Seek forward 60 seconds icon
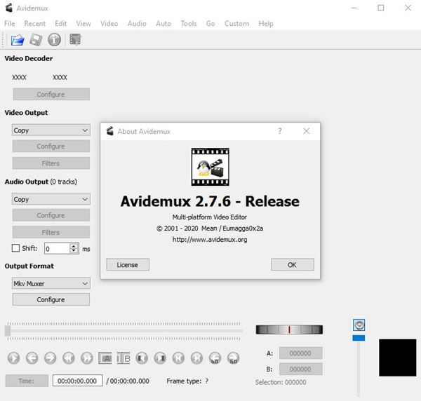Image resolution: width=421 pixels, height=401 pixels. 234,358
